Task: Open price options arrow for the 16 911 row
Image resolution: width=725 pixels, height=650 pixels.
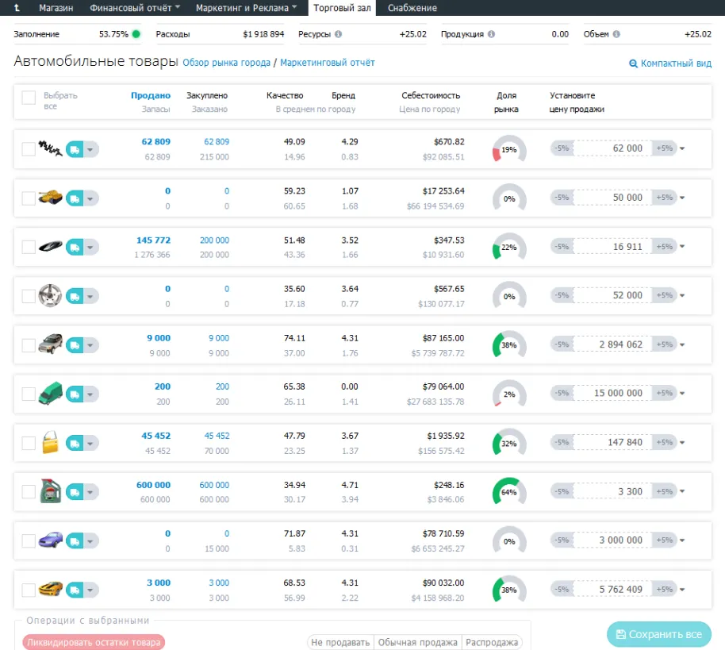Action: tap(682, 247)
